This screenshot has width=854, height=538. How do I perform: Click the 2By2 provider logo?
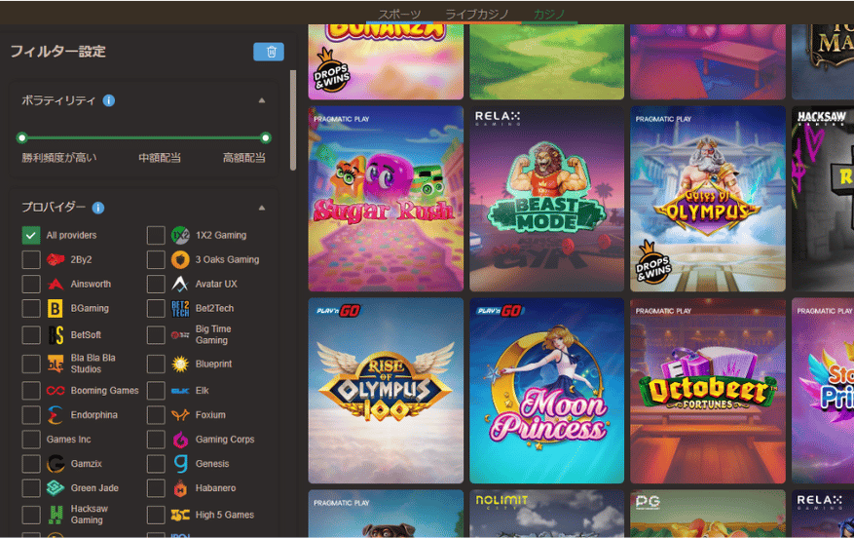coord(56,259)
